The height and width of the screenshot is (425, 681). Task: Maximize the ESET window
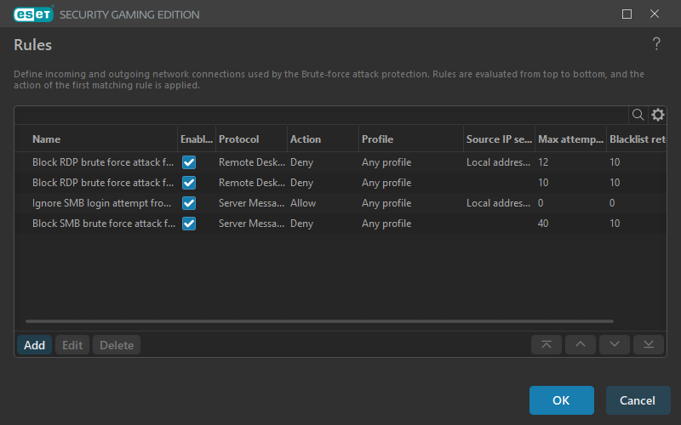tap(627, 14)
